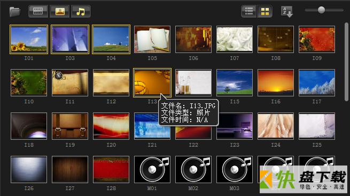Switch to thumbnail grid view
350x196 pixels.
tap(265, 11)
